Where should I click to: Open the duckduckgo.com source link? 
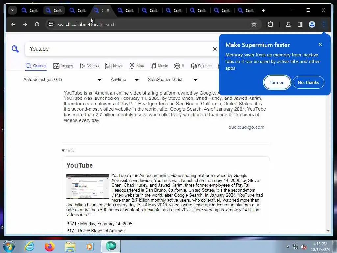(246, 127)
